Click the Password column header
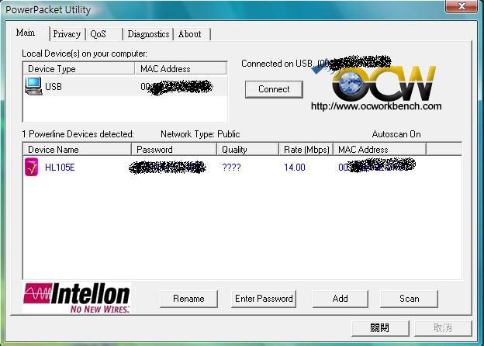484x346 pixels. tap(174, 150)
